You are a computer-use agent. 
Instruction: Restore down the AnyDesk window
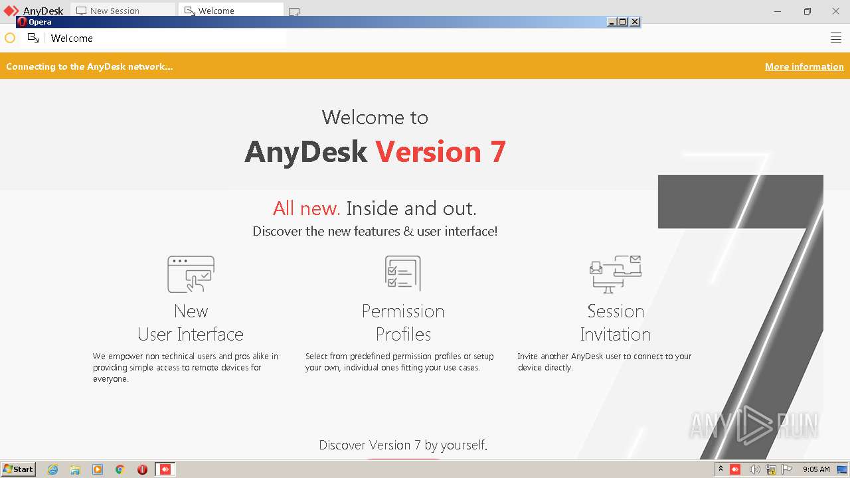coord(807,11)
